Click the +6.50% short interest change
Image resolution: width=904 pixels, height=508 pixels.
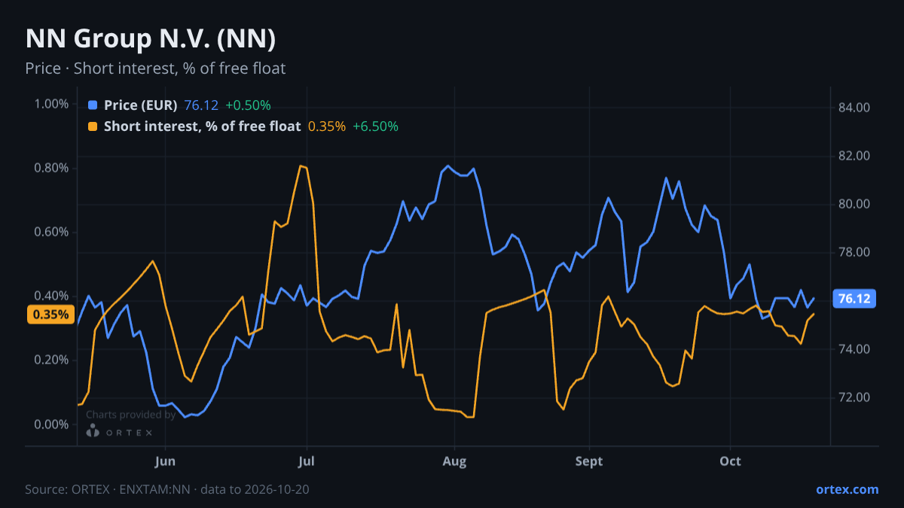coord(375,126)
